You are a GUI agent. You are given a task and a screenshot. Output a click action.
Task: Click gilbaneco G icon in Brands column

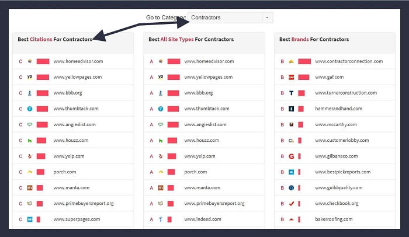point(292,156)
